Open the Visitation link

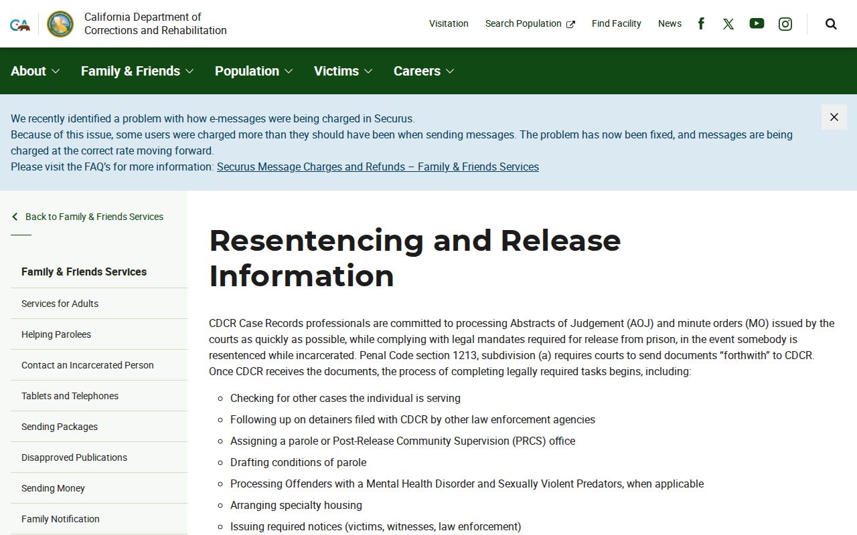449,23
